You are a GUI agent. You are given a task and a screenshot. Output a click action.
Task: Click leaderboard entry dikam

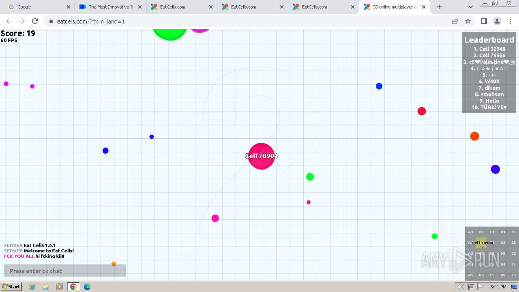point(489,88)
